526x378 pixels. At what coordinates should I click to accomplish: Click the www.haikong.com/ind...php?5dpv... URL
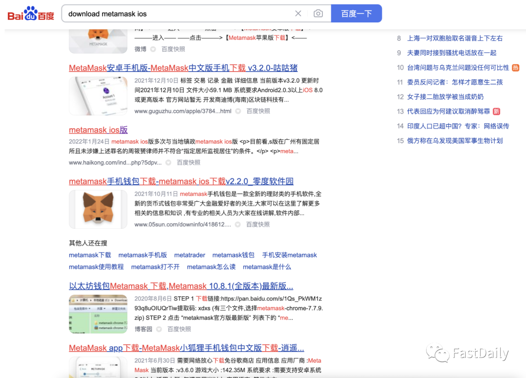tap(115, 162)
